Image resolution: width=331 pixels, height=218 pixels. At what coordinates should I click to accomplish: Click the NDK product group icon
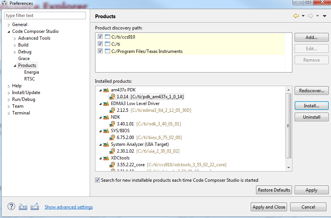pyautogui.click(x=106, y=118)
